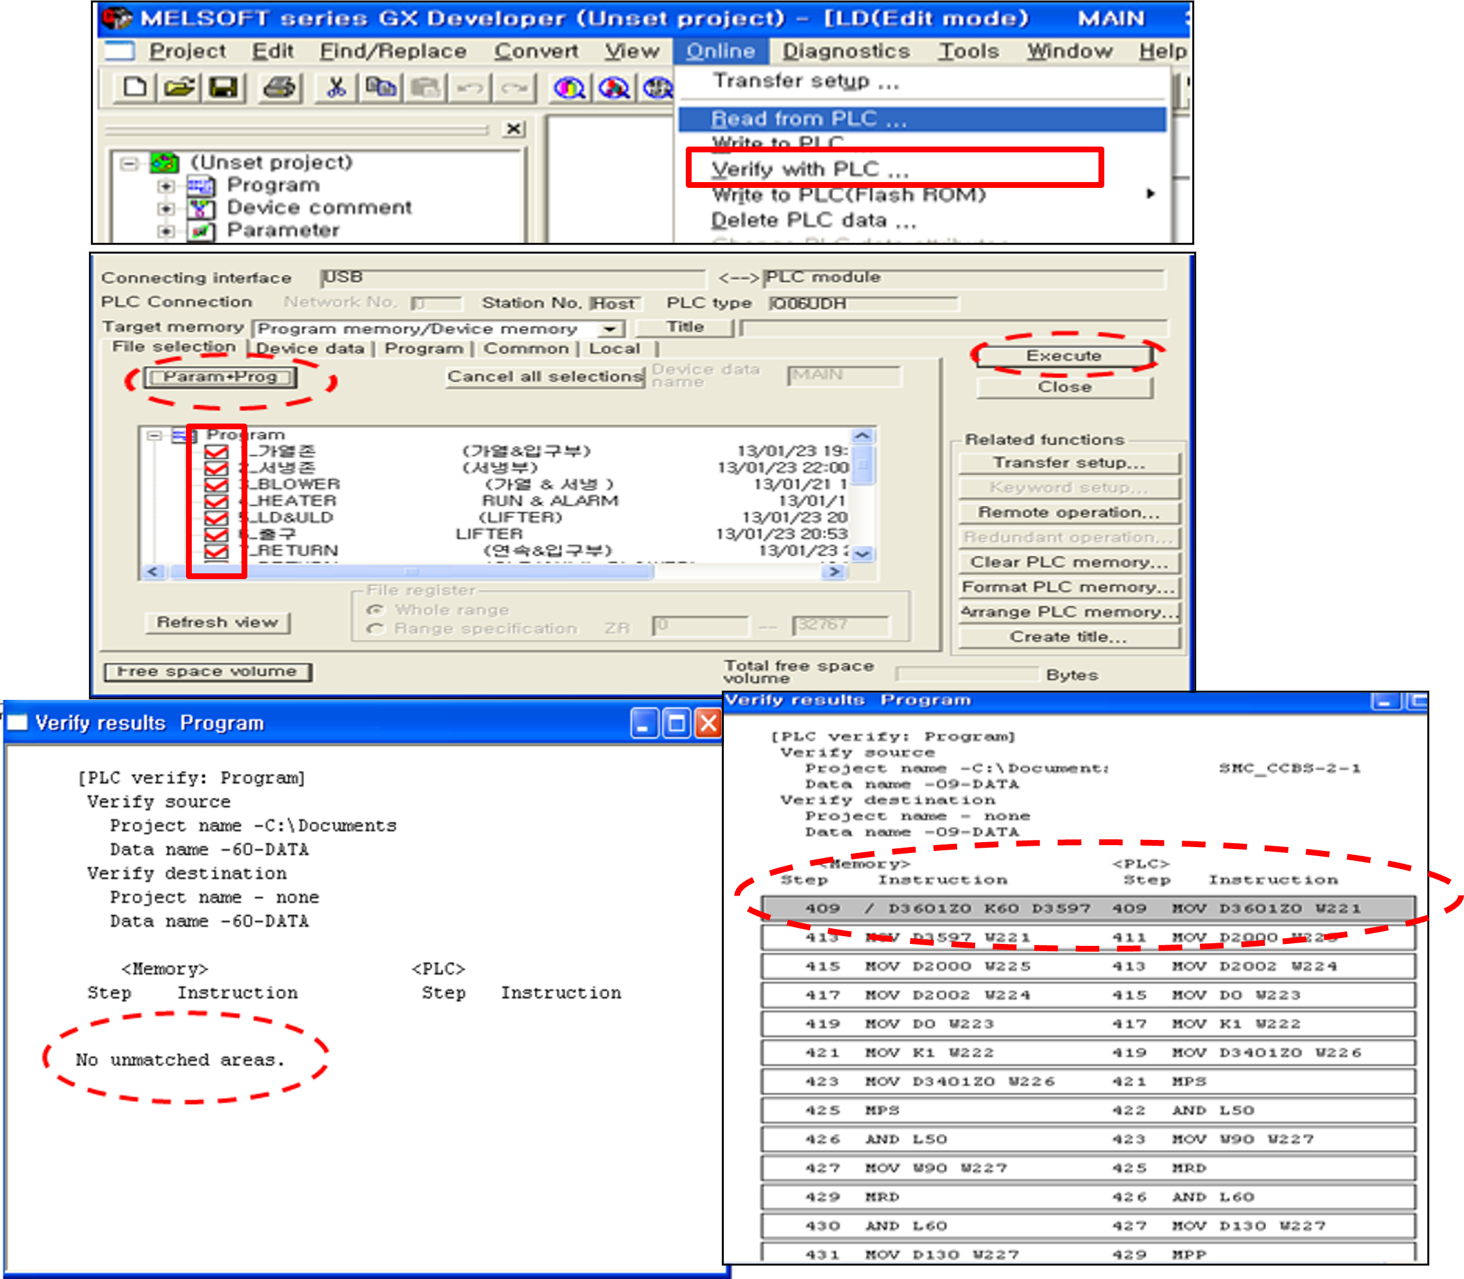
Task: Open the Online menu
Action: (x=719, y=52)
